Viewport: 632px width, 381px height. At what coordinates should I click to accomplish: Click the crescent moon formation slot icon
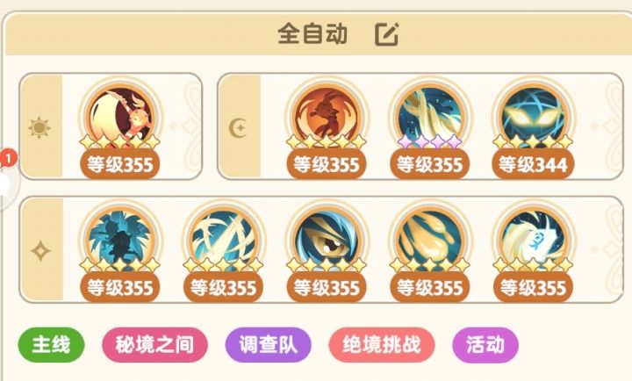(x=238, y=127)
